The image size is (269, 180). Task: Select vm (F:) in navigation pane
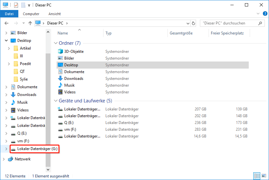23,141
